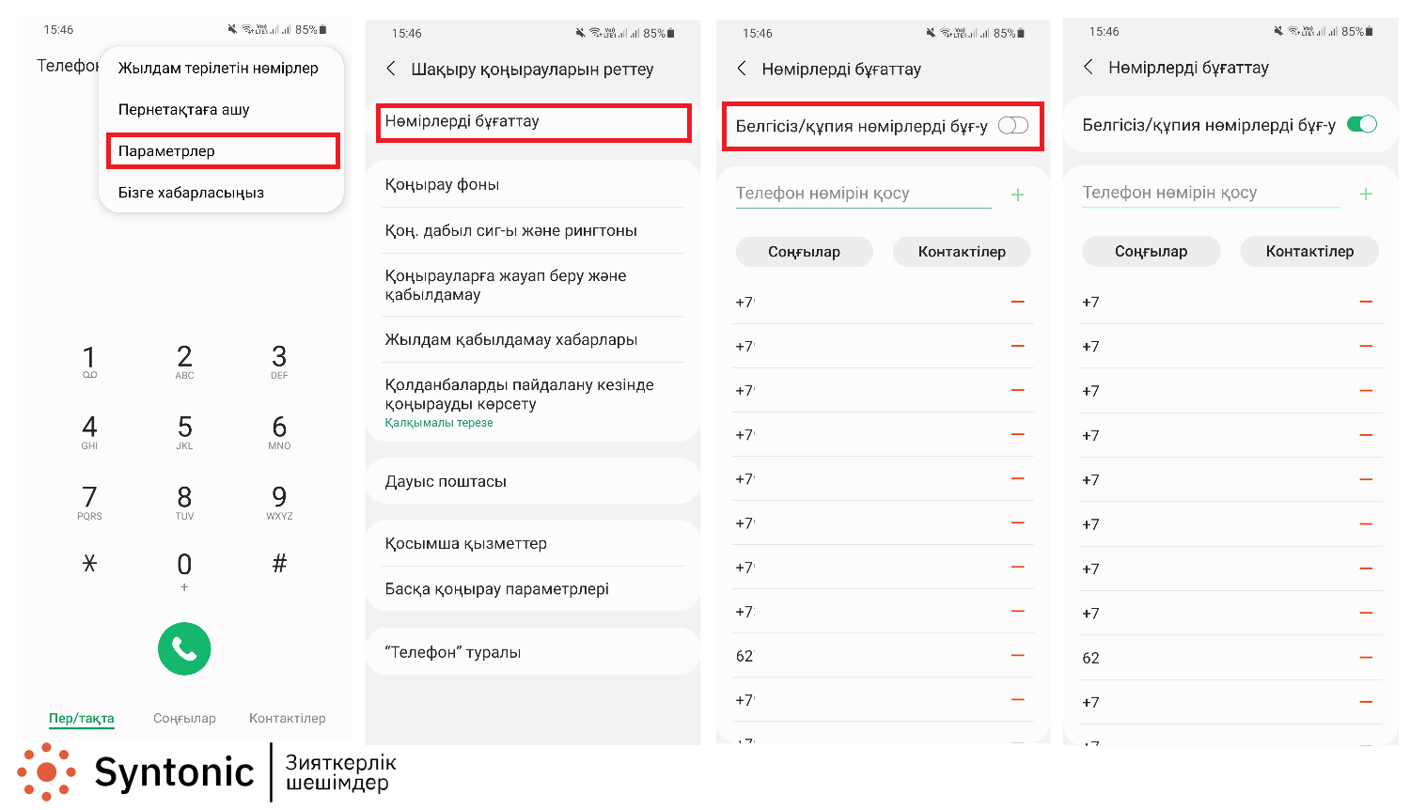Tap the 9 WXYZ key on the keypad
Image resolution: width=1410 pixels, height=810 pixels.
coord(279,503)
